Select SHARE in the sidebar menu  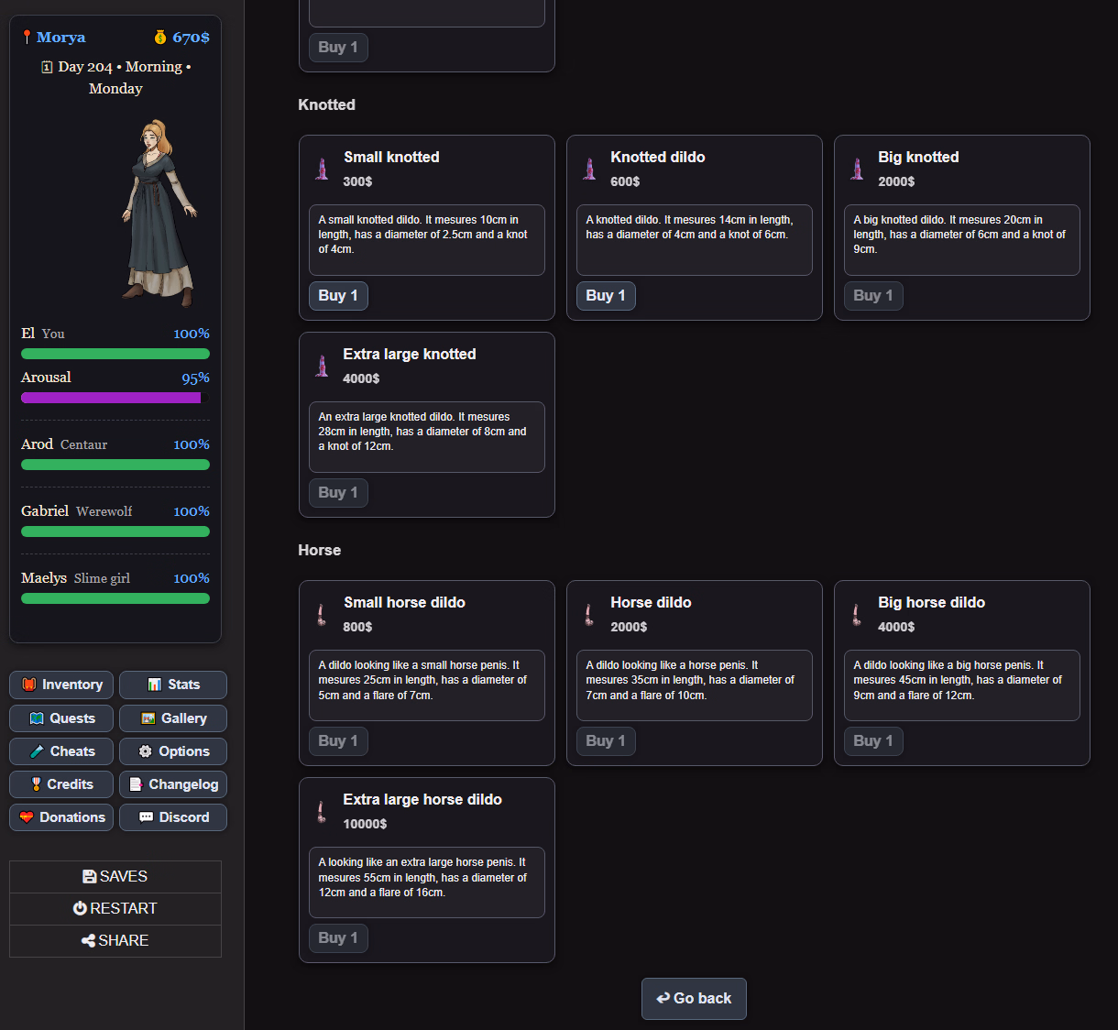115,941
